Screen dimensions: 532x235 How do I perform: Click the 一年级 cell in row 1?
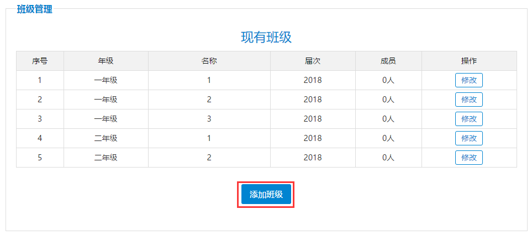tap(106, 81)
